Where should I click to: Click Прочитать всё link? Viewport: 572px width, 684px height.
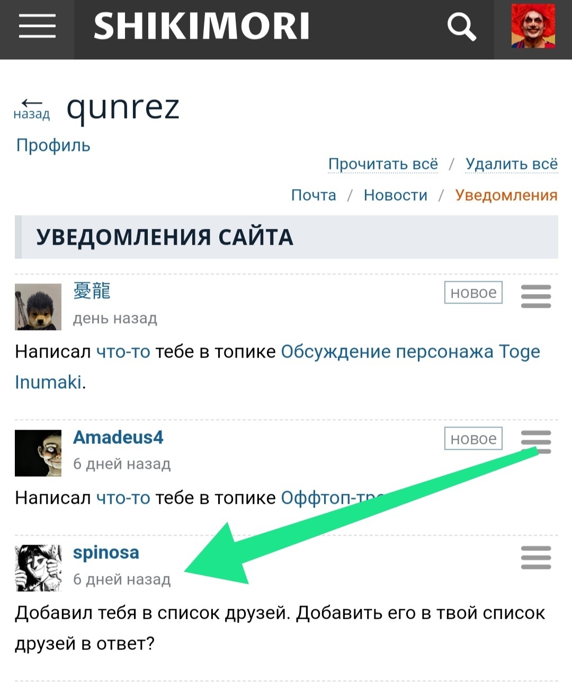(383, 164)
